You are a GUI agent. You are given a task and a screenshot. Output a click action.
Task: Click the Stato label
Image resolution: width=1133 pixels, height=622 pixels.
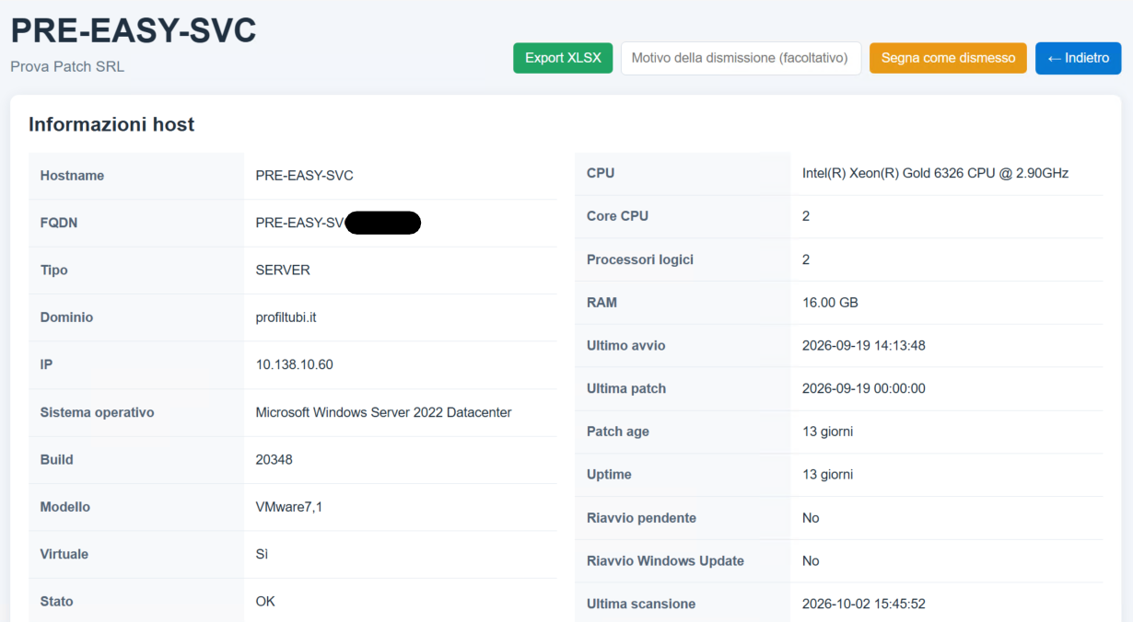[56, 602]
